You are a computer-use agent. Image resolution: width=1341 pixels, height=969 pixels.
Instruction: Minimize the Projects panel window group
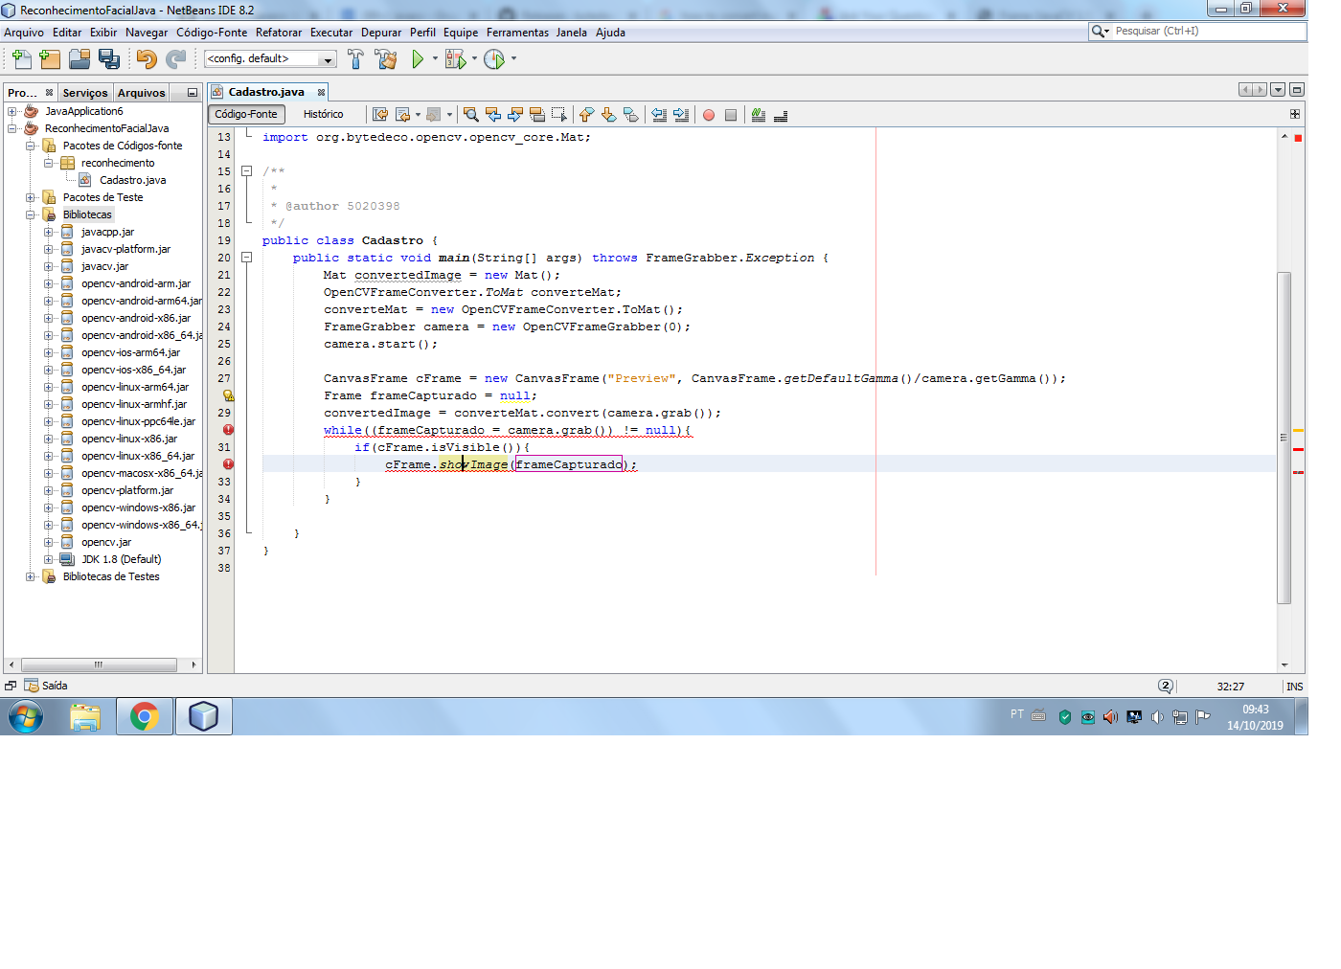193,93
